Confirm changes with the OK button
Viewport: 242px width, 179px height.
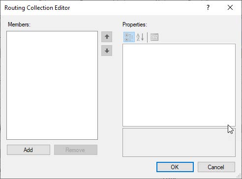click(x=175, y=167)
